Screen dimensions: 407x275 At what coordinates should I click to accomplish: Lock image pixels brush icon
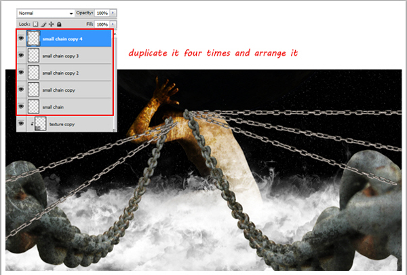tap(43, 24)
